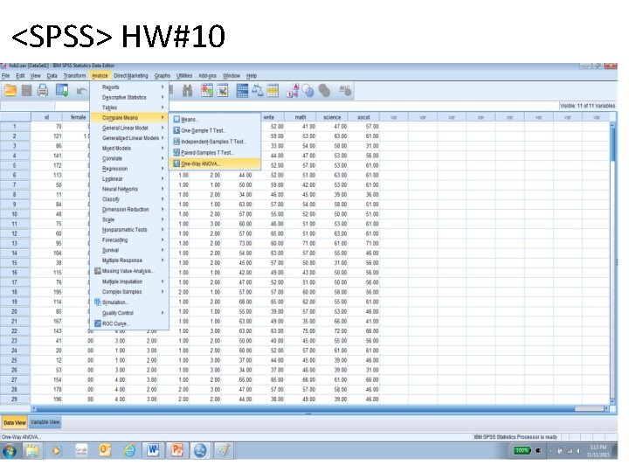Select the math column header
This screenshot has width=629, height=472.
[301, 117]
